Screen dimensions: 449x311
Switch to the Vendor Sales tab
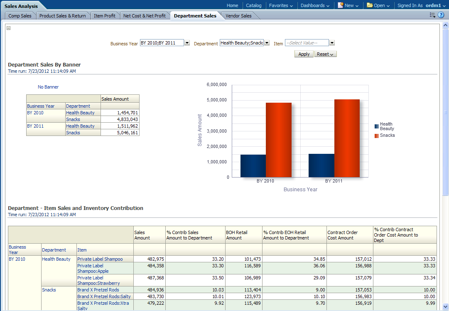pyautogui.click(x=238, y=16)
